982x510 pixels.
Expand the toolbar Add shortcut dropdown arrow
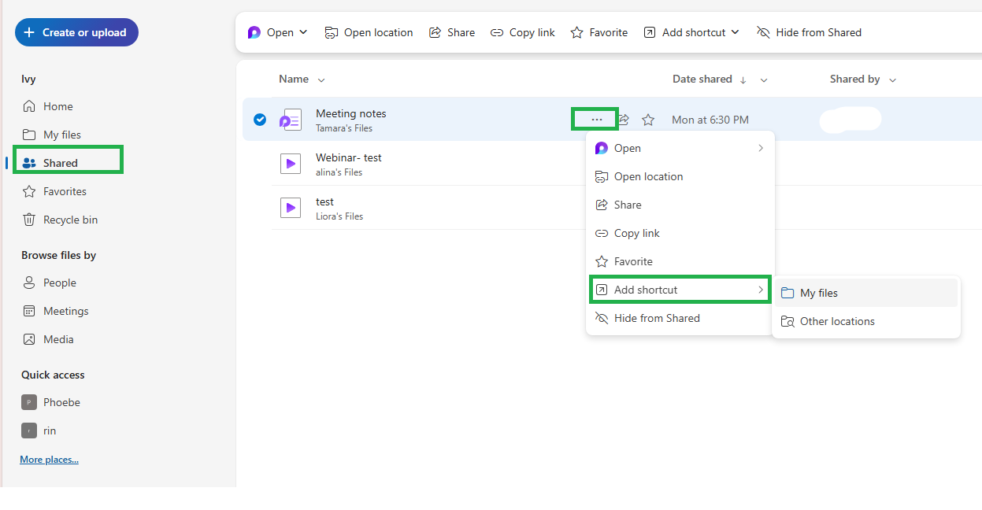click(736, 32)
